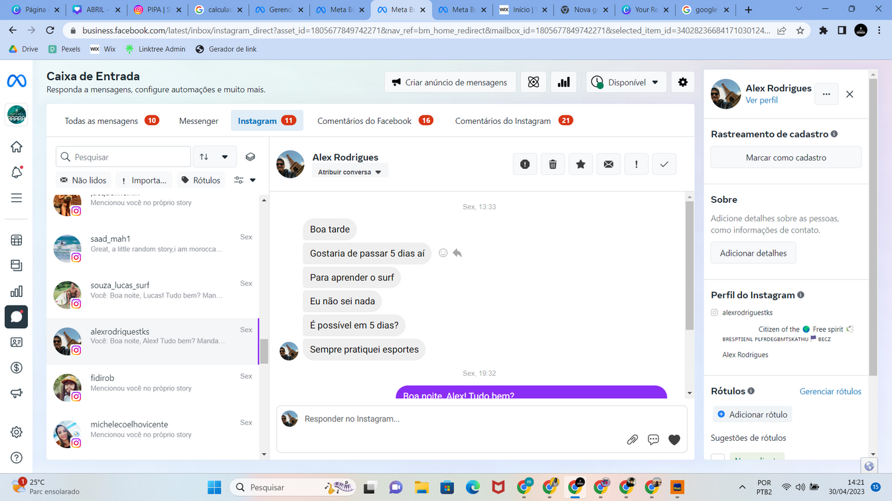
Task: Toggle the Rótulos filter chip
Action: tap(201, 180)
